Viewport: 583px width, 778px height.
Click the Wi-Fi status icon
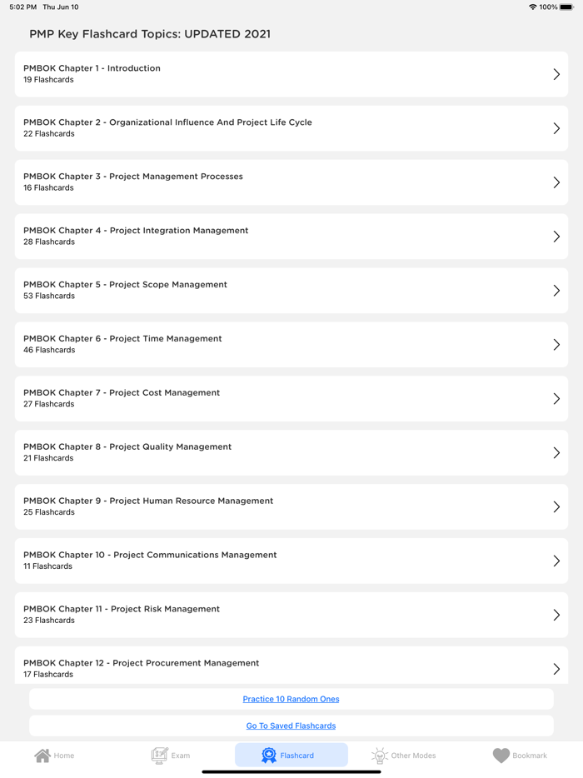(532, 7)
